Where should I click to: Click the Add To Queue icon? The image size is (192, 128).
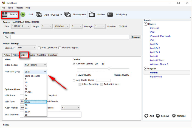[39, 15]
